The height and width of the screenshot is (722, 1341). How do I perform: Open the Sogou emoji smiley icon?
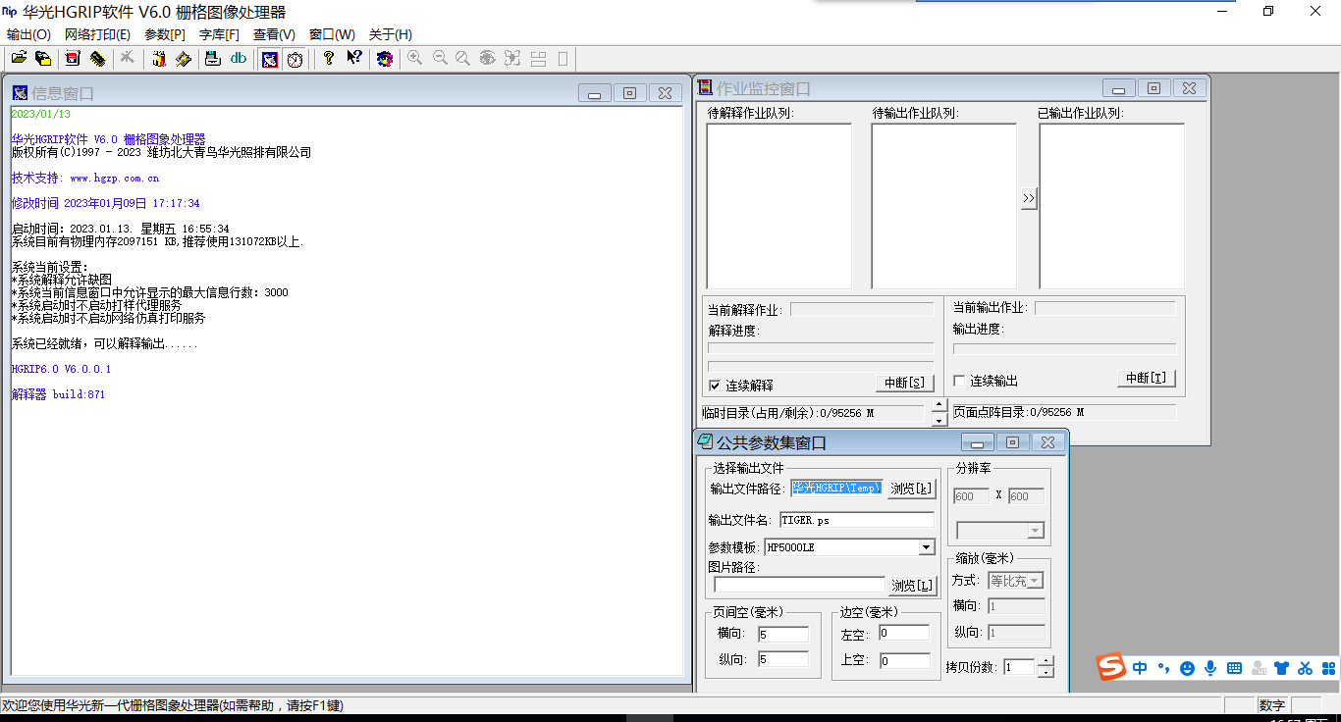pyautogui.click(x=1187, y=668)
